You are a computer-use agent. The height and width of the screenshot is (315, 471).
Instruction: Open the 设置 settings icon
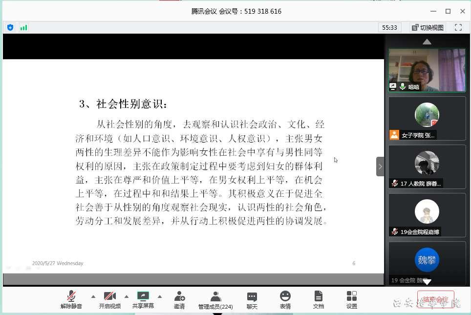point(352,296)
